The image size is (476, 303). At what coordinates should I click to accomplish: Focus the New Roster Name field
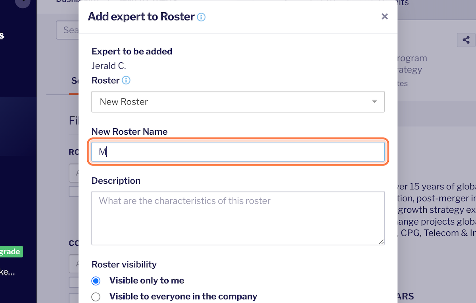[238, 152]
